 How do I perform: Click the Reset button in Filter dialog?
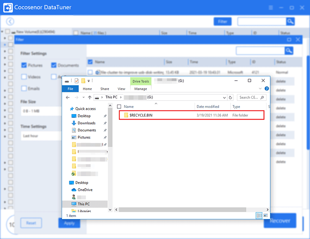click(31, 223)
